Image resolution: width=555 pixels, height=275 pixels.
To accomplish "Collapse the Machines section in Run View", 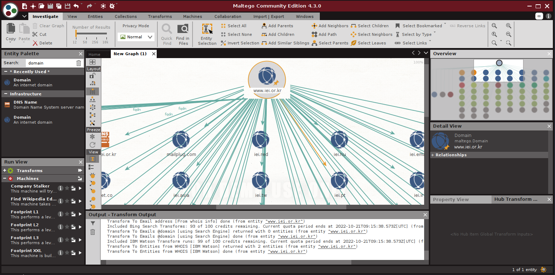I will tap(5, 179).
